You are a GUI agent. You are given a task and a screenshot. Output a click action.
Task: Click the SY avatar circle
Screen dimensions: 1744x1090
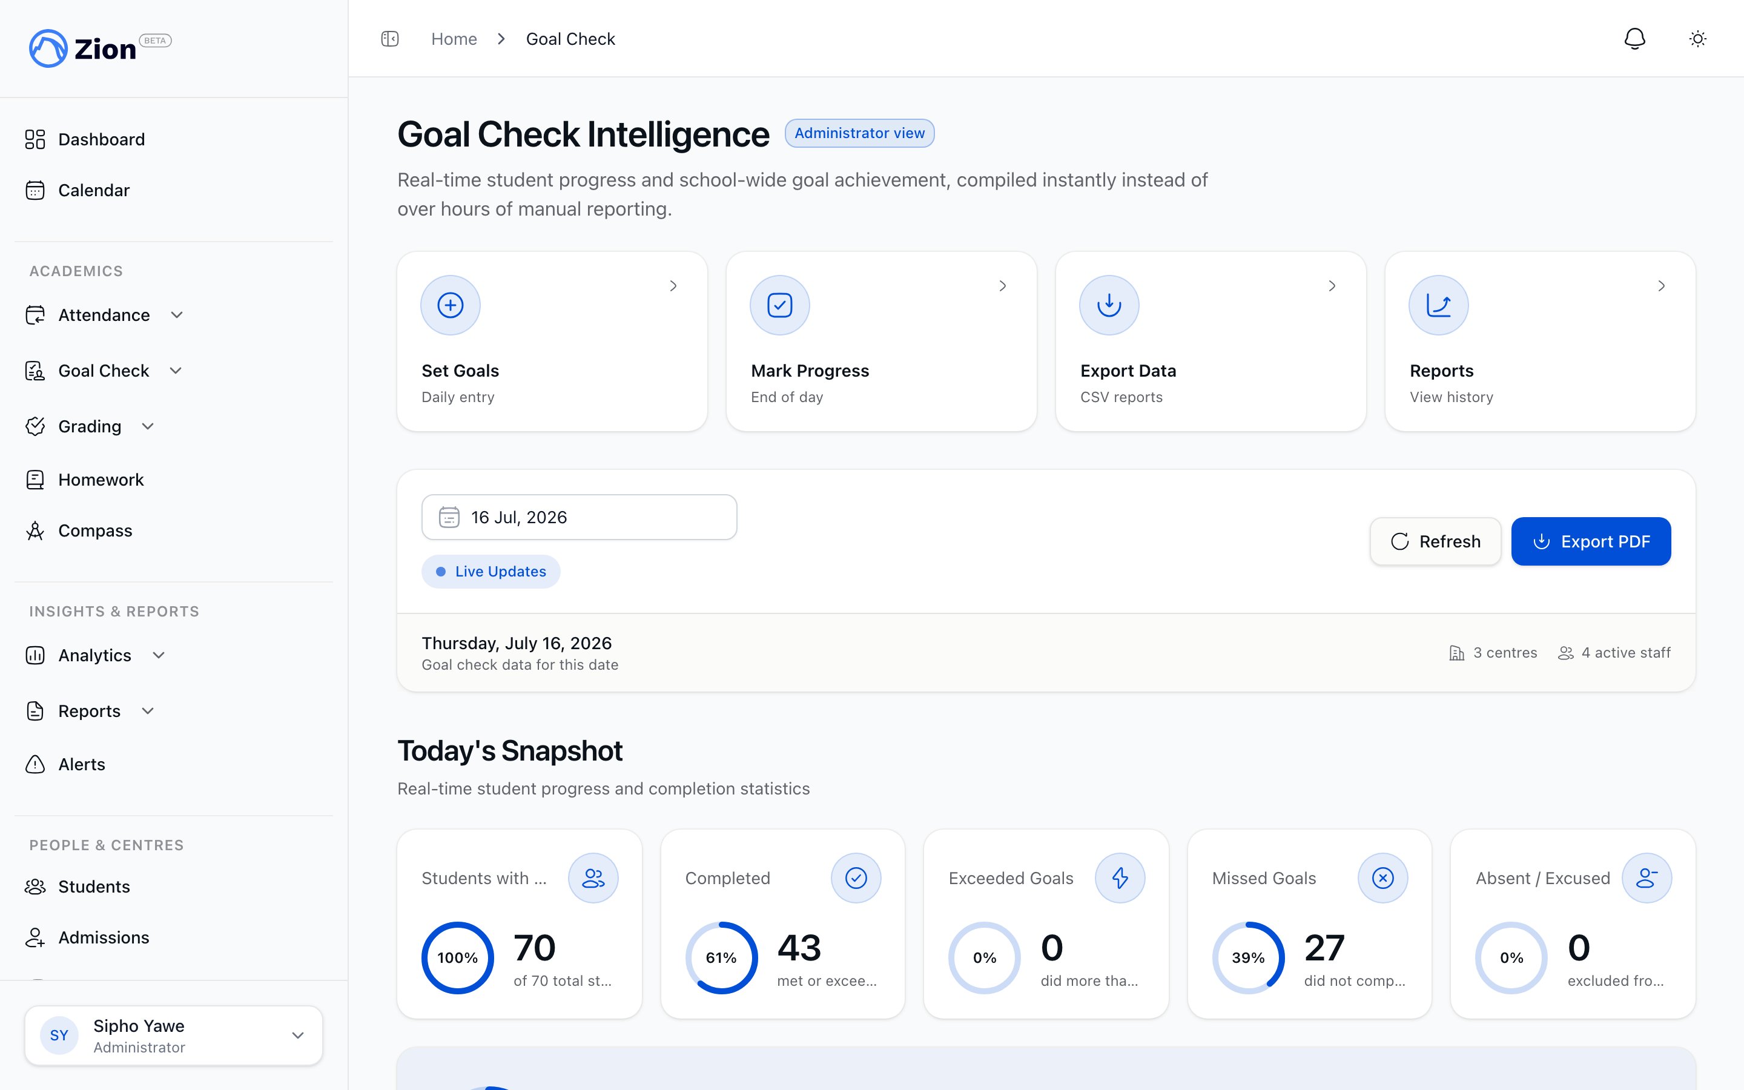[x=59, y=1035]
